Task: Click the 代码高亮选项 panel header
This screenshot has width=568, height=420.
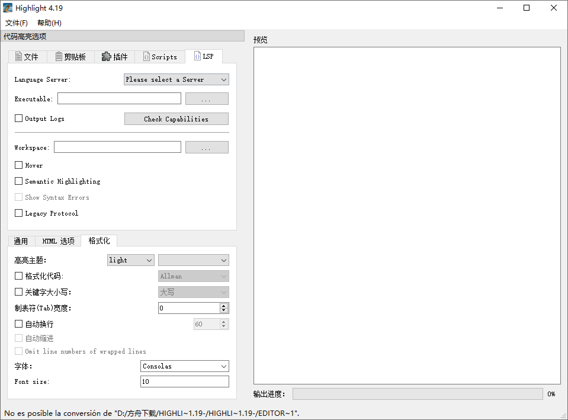Action: pyautogui.click(x=123, y=36)
